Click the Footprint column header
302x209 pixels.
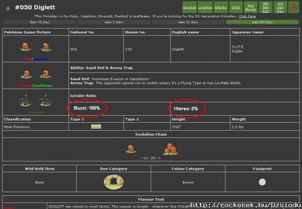[x=262, y=169]
